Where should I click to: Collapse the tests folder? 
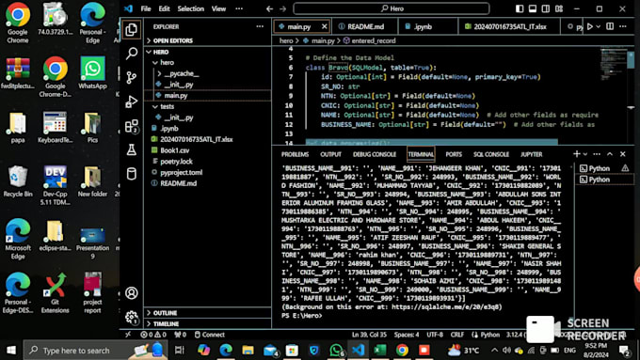208,106
